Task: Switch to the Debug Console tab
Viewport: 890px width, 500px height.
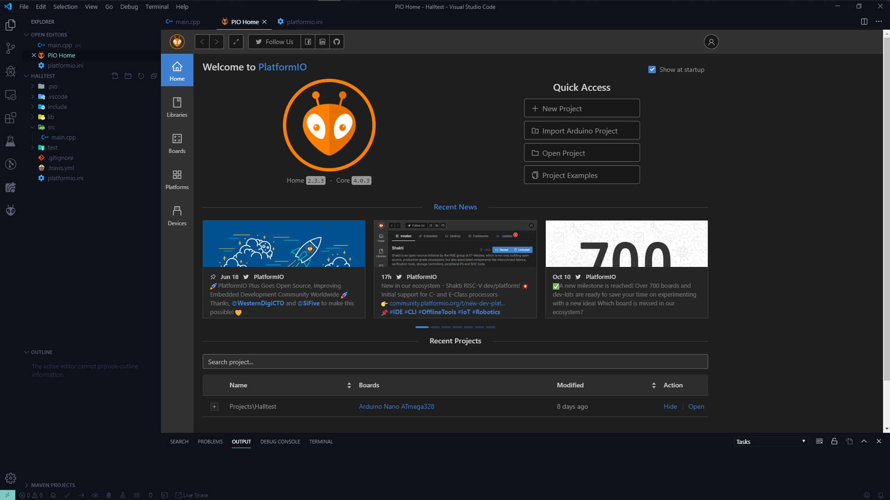Action: tap(280, 442)
